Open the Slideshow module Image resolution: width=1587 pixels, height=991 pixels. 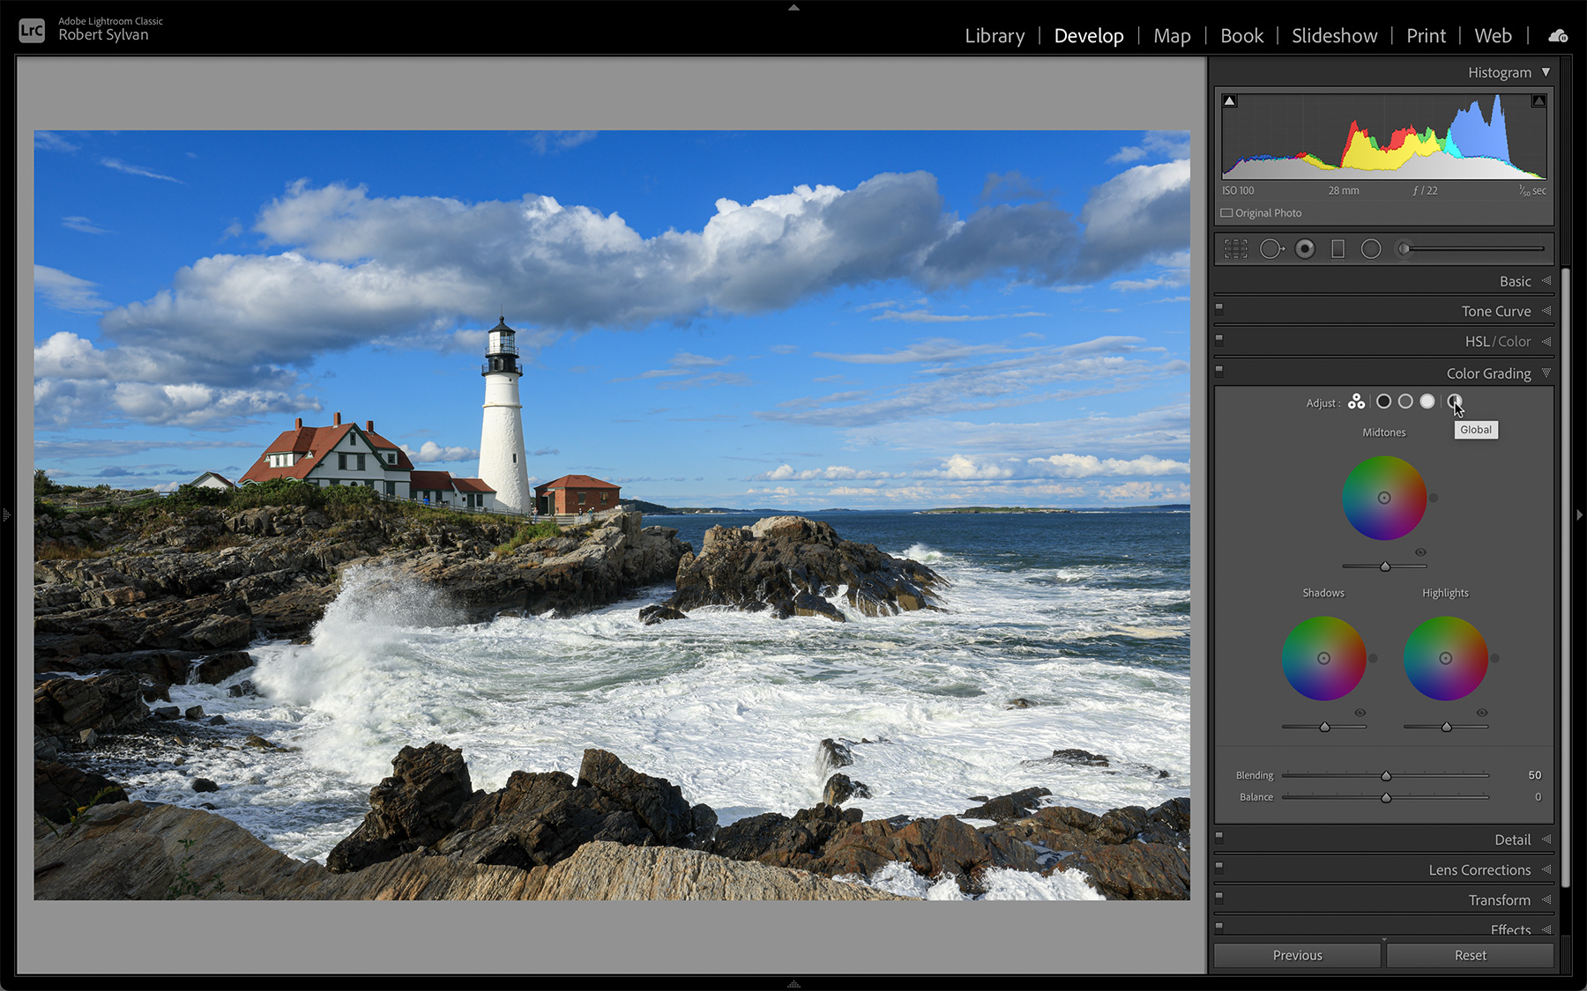[1334, 36]
